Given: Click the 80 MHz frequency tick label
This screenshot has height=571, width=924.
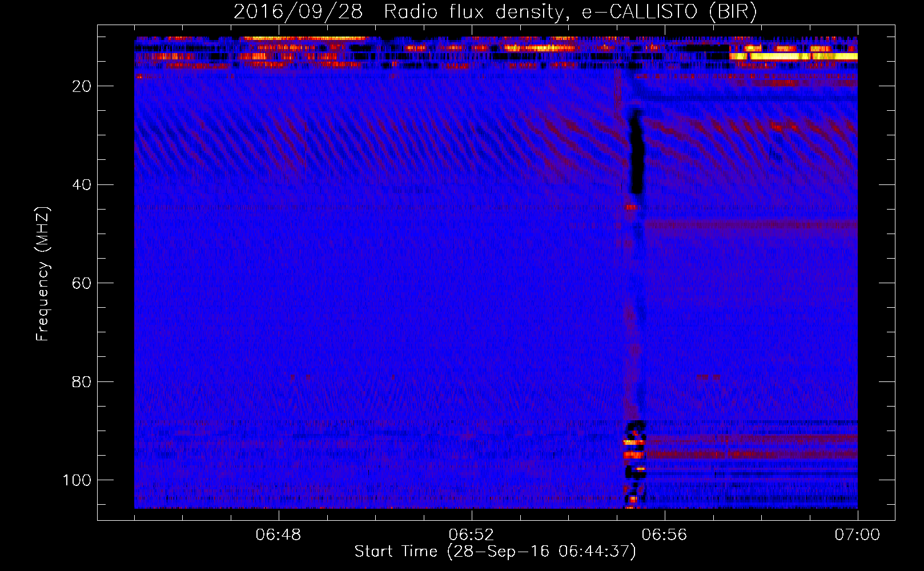Looking at the screenshot, I should tap(82, 381).
